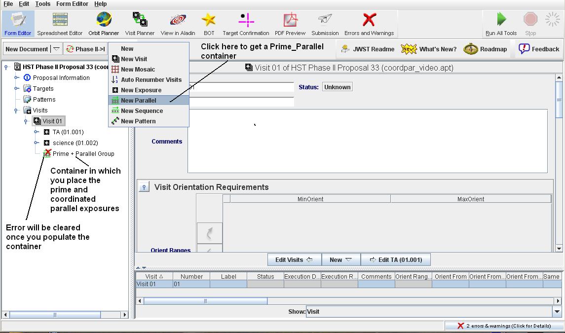Screen dimensions: 565x333
Task: Choose New Sequence from the menu
Action: pyautogui.click(x=149, y=111)
